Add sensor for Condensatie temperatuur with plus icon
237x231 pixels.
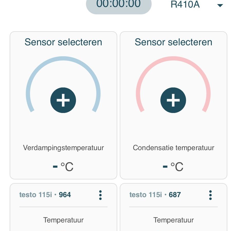(x=173, y=100)
